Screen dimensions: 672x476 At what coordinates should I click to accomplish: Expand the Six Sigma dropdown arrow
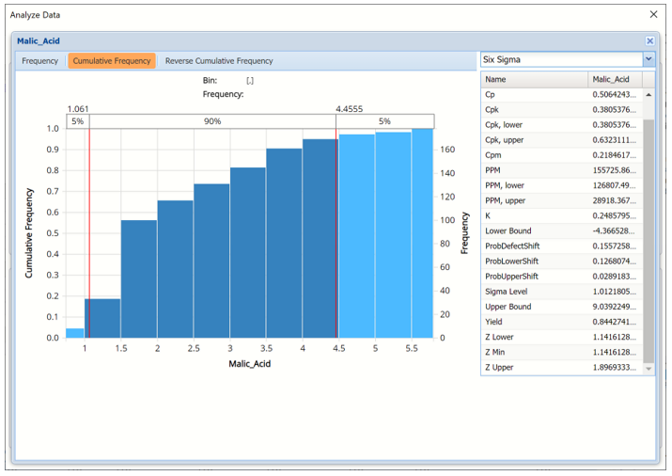pyautogui.click(x=649, y=59)
